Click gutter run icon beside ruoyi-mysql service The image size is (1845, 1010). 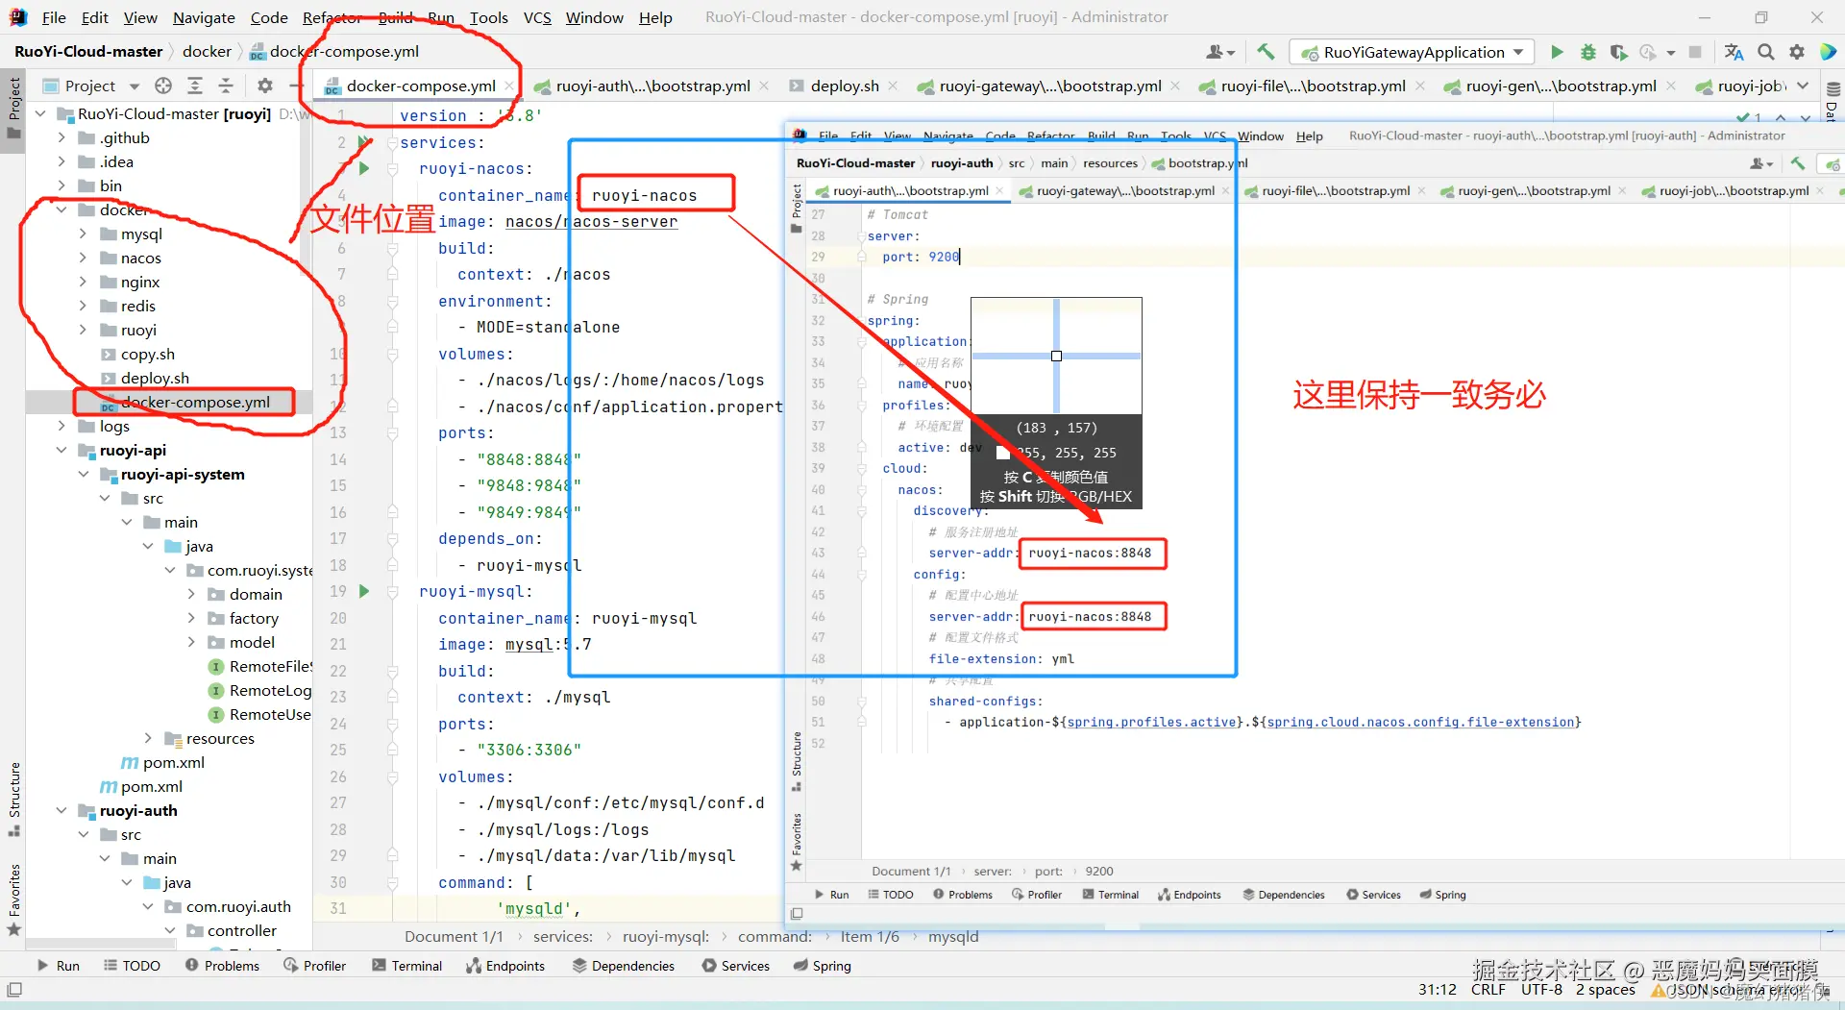click(364, 591)
